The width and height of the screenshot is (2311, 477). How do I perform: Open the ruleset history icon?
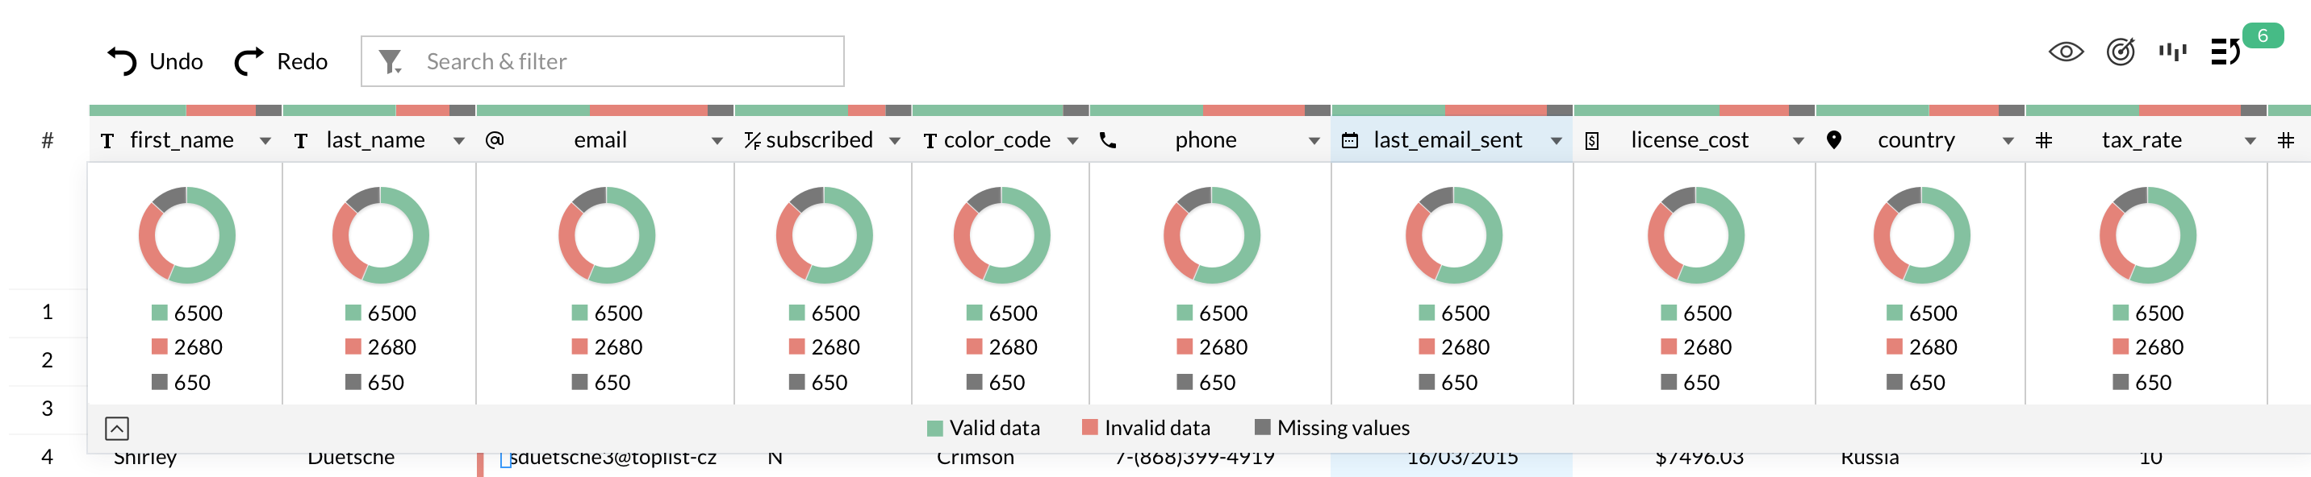coord(2225,52)
